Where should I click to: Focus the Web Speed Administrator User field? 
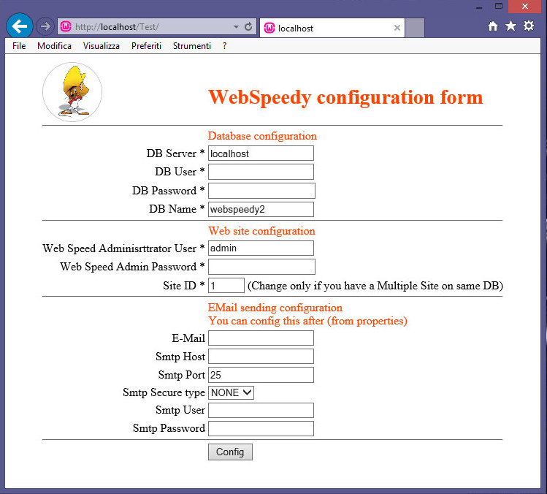[x=261, y=248]
